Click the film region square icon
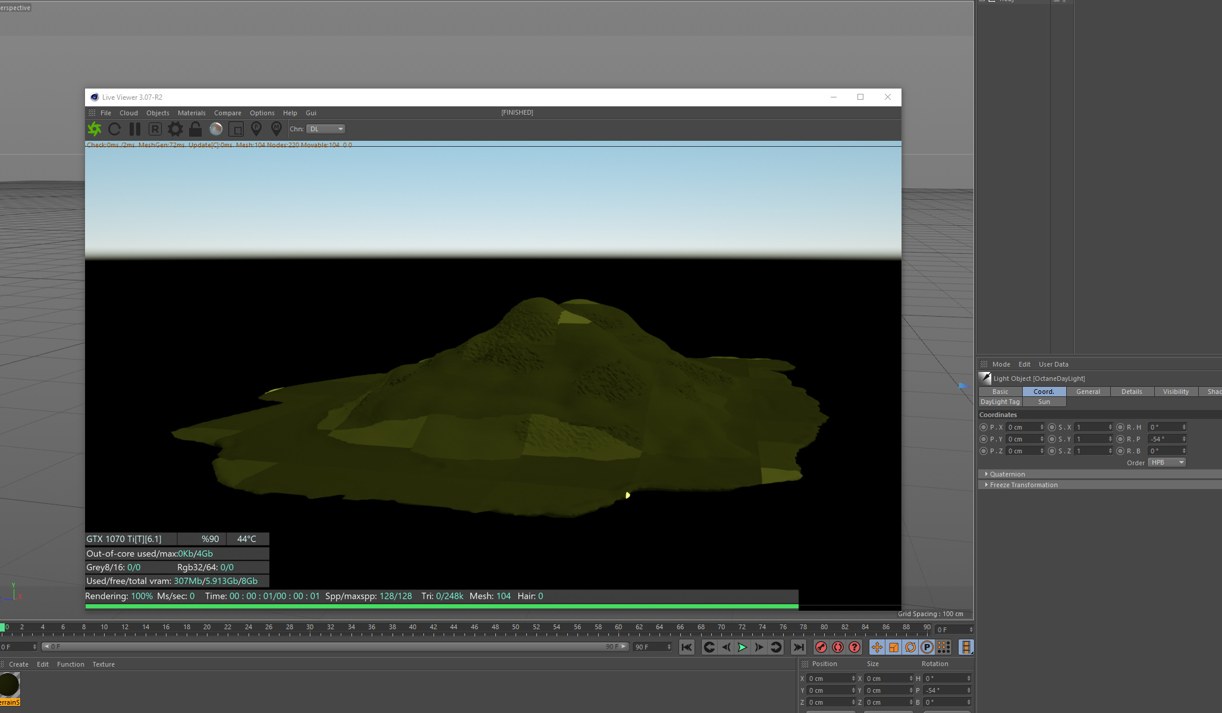 236,129
